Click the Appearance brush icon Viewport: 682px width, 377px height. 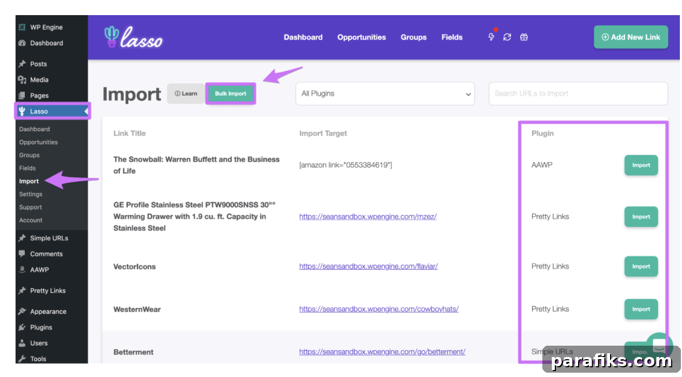(x=22, y=312)
